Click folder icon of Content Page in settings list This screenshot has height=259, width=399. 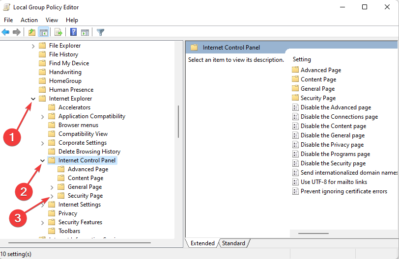295,79
